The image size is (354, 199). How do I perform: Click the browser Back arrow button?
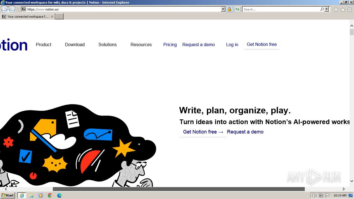pyautogui.click(x=4, y=9)
